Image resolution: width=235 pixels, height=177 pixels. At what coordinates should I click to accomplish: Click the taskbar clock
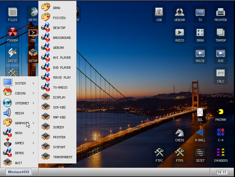coord(222,172)
